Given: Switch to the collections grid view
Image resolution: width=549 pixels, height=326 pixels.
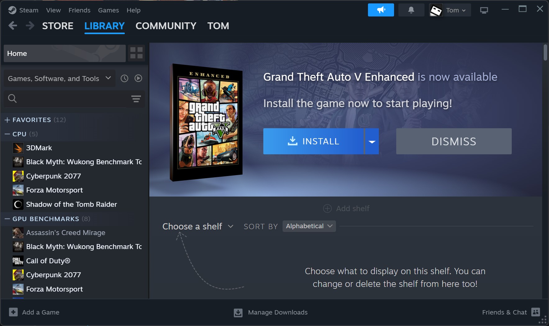Looking at the screenshot, I should [136, 53].
